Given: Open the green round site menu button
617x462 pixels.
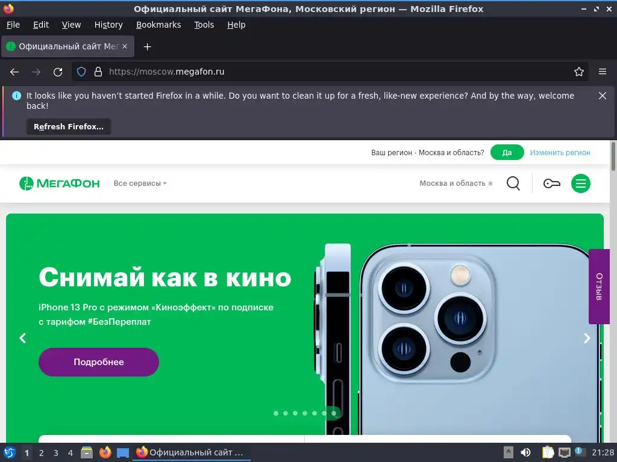Looking at the screenshot, I should pyautogui.click(x=581, y=183).
